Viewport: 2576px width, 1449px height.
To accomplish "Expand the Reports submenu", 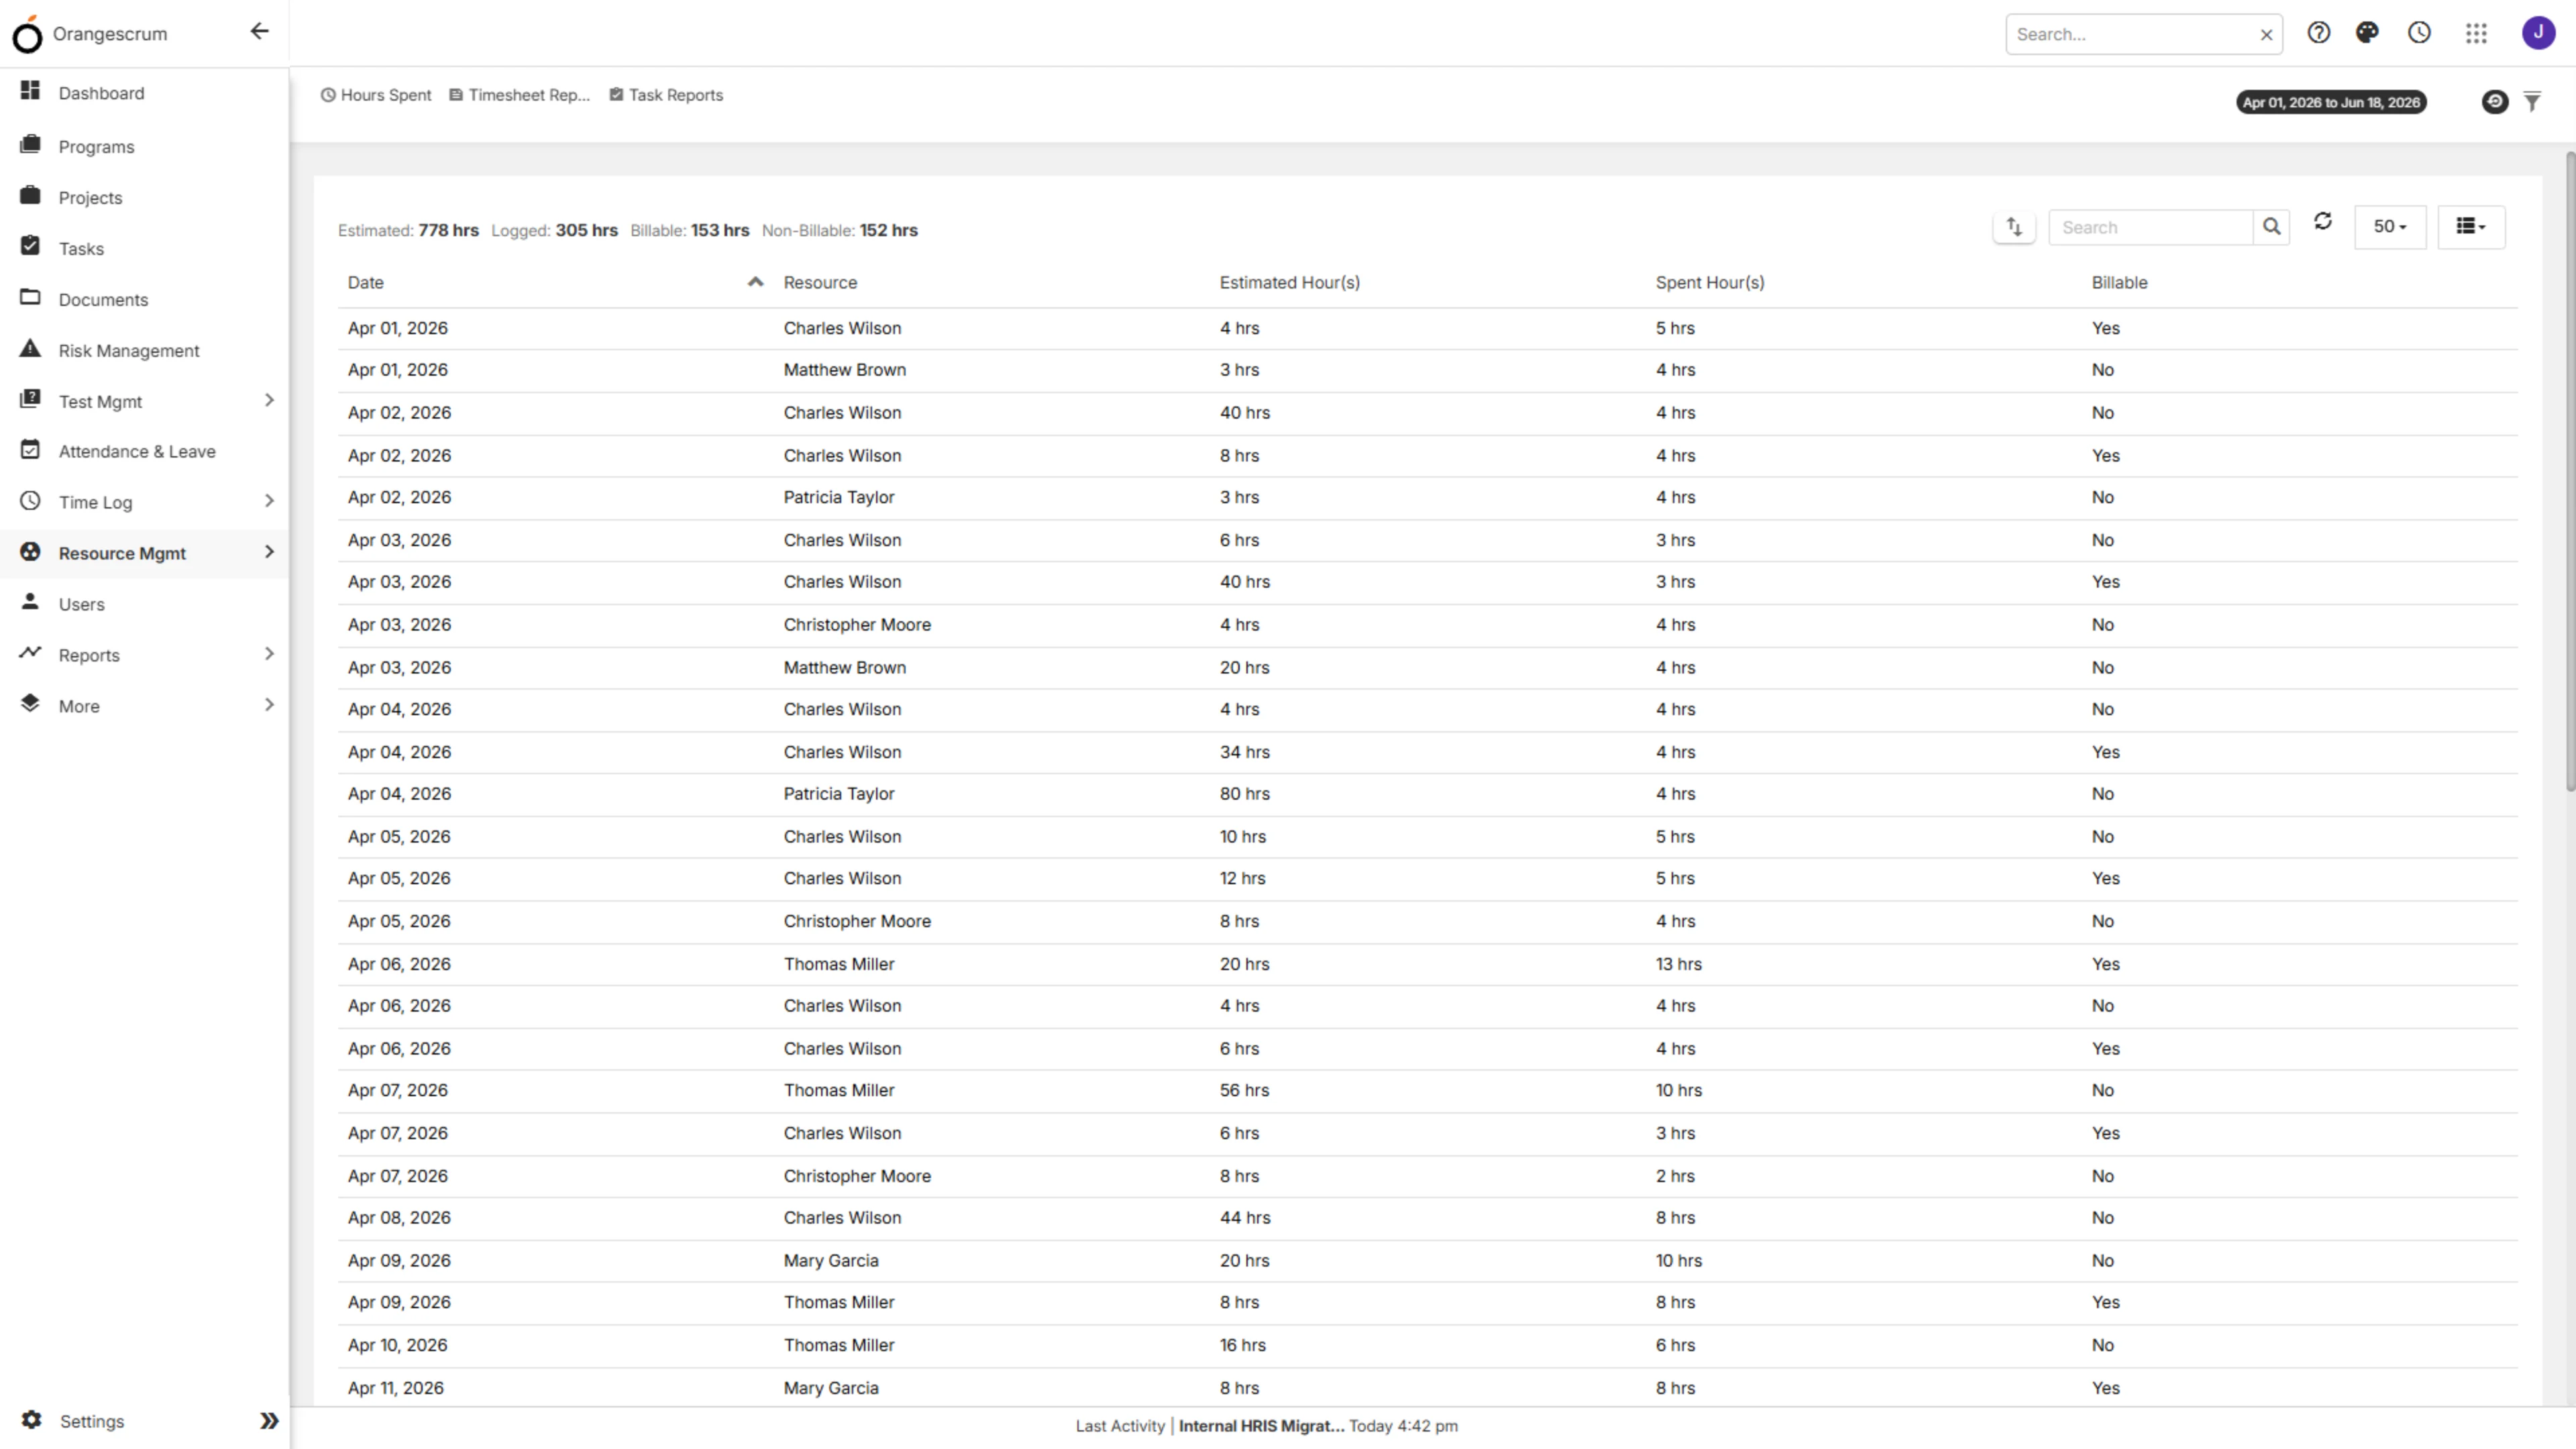I will [x=269, y=653].
